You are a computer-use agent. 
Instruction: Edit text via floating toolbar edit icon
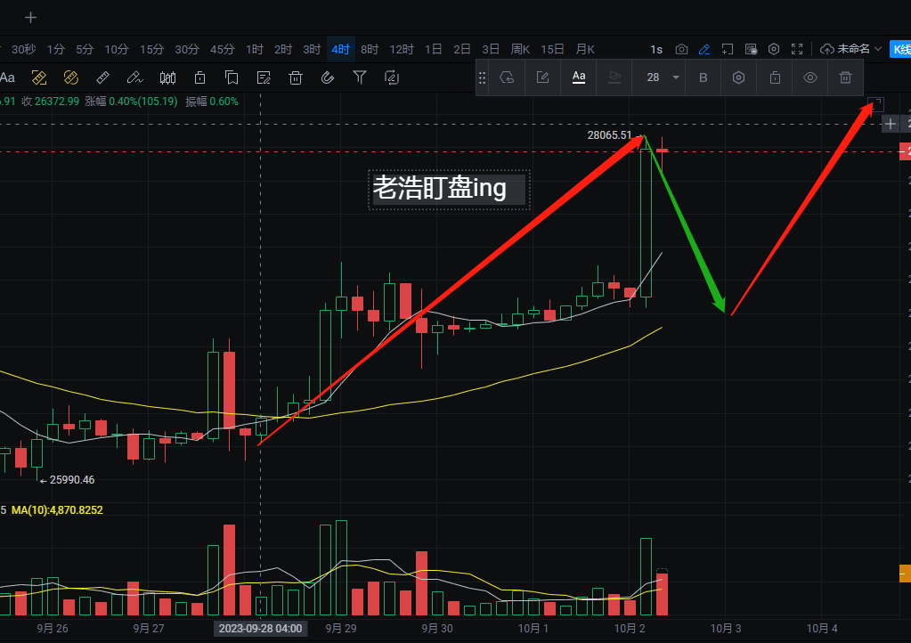tap(542, 77)
